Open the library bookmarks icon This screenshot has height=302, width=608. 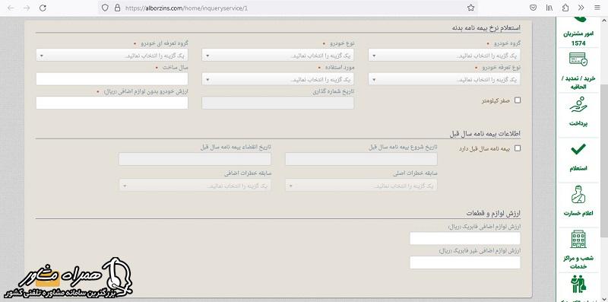pos(549,8)
